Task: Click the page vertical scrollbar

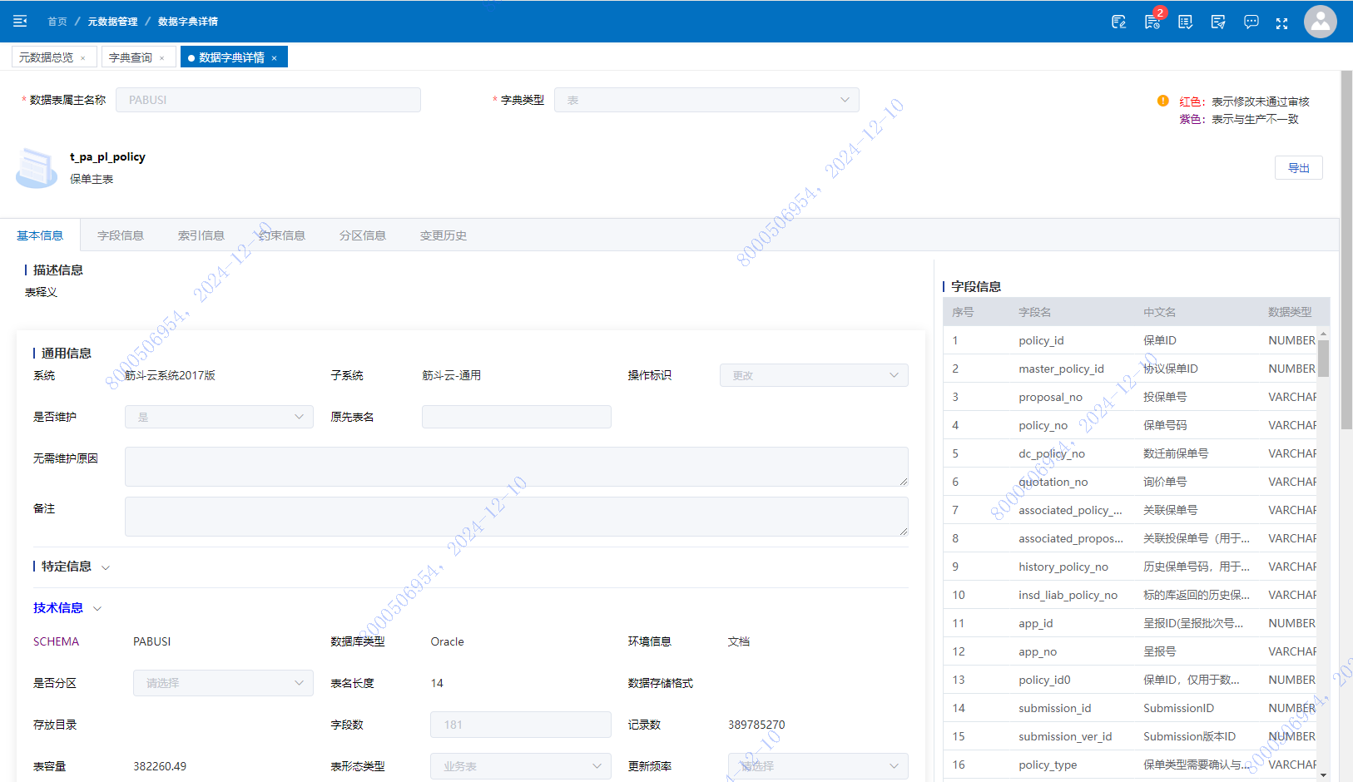Action: (x=1346, y=250)
